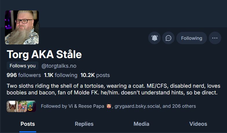View the 1.1K following list

(x=61, y=75)
